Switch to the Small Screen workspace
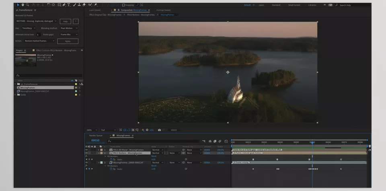The image size is (386, 191). click(x=294, y=5)
